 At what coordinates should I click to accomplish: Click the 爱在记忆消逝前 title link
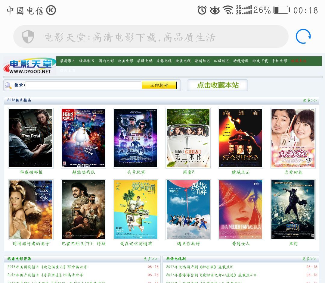coord(136,244)
